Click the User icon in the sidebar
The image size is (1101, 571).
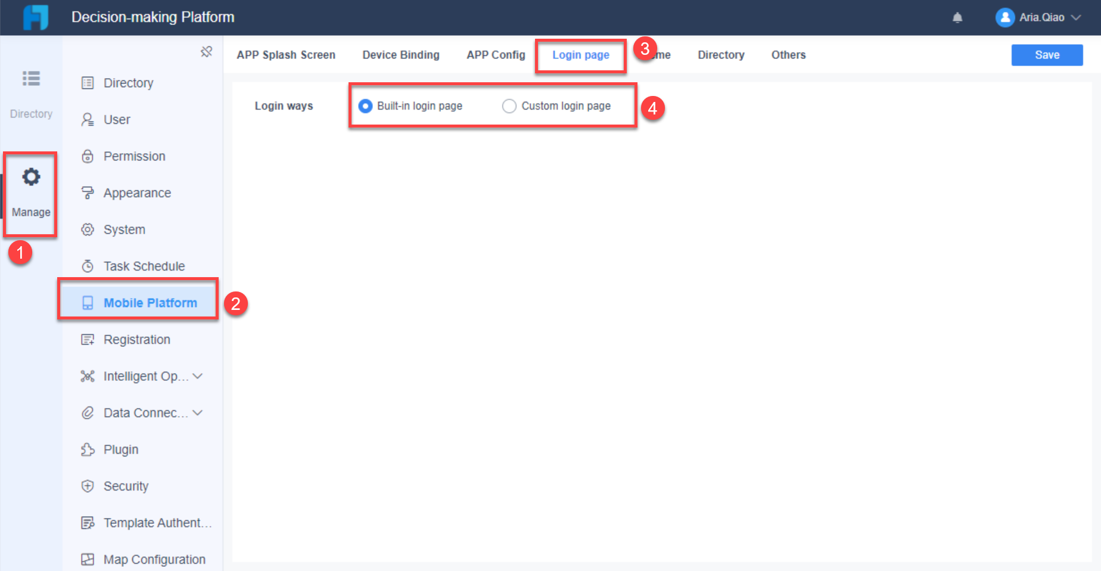[x=88, y=119]
